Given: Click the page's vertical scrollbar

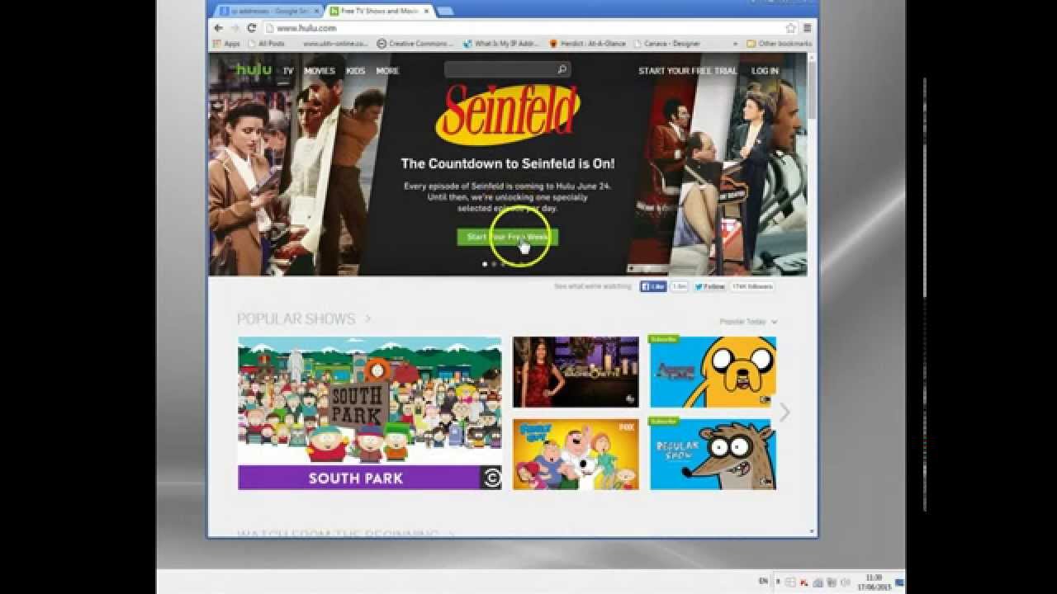Looking at the screenshot, I should click(812, 91).
